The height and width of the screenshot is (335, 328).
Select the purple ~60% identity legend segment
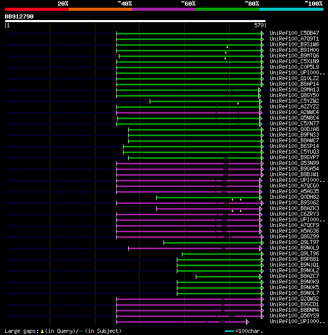pos(164,9)
